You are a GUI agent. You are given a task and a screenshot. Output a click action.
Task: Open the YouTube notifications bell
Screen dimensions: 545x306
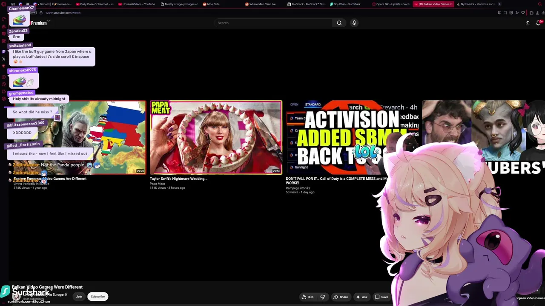538,23
